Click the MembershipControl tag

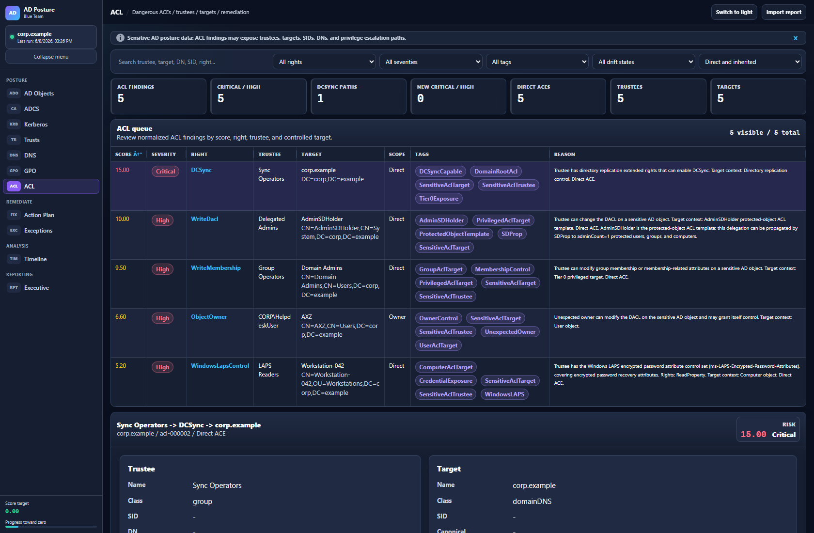[x=502, y=269]
